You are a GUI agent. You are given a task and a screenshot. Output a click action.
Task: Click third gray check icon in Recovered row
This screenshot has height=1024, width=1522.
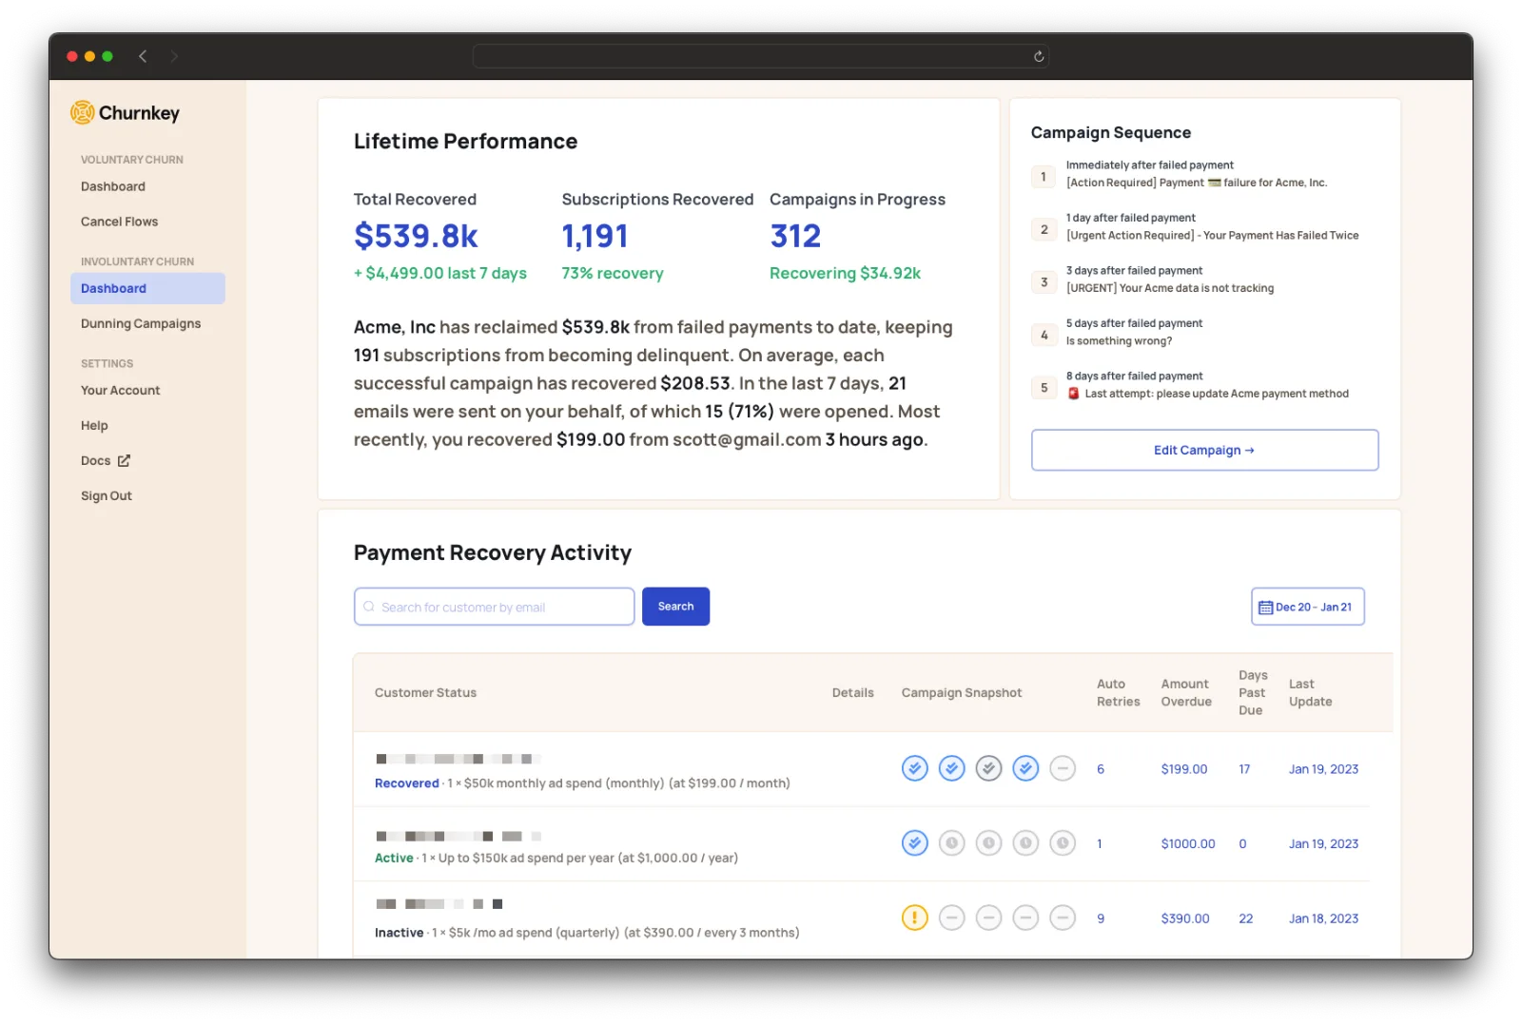coord(988,767)
